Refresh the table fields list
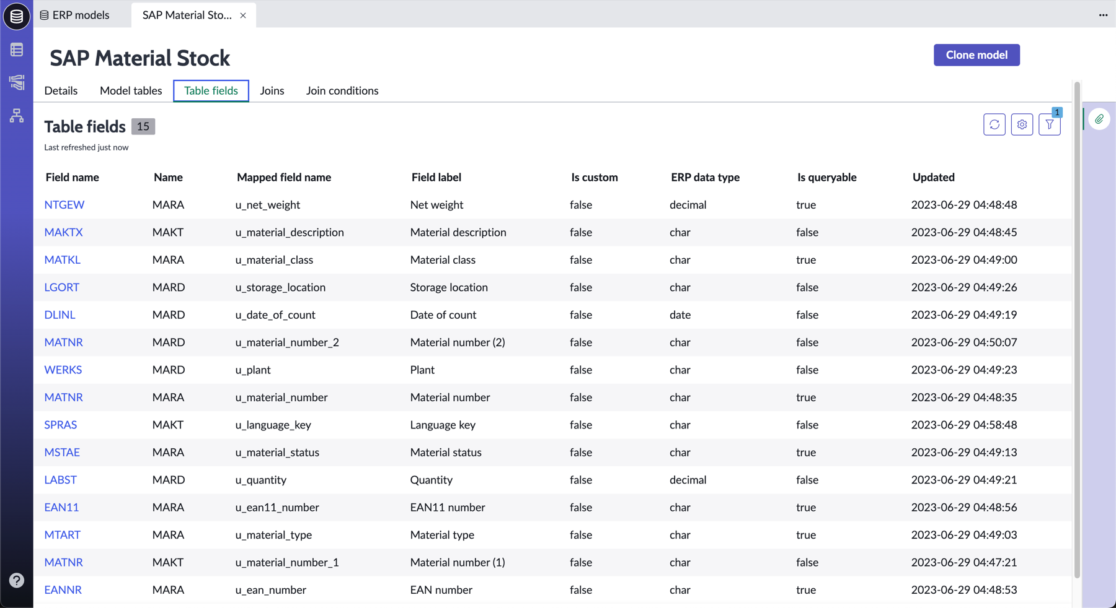 click(994, 124)
